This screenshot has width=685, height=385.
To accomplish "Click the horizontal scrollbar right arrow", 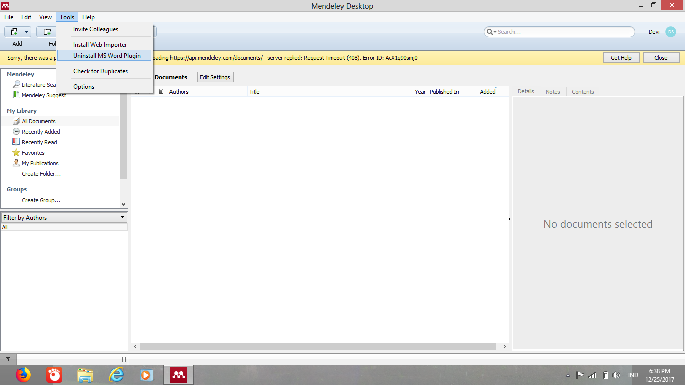I will pos(504,346).
